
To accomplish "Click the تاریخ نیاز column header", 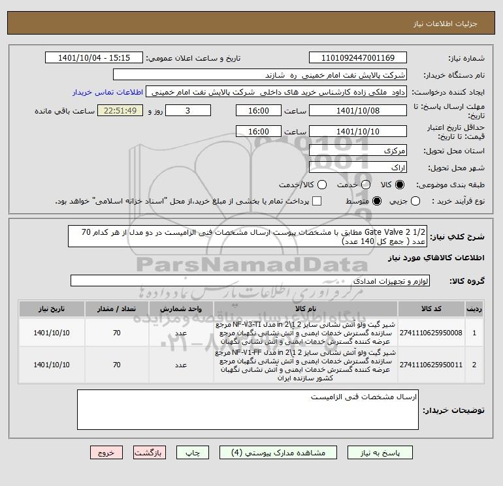I will click(x=52, y=309).
